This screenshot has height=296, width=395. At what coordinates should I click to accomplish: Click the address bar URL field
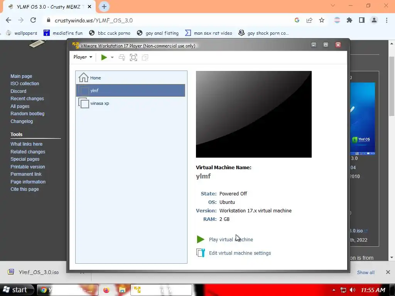tap(166, 20)
